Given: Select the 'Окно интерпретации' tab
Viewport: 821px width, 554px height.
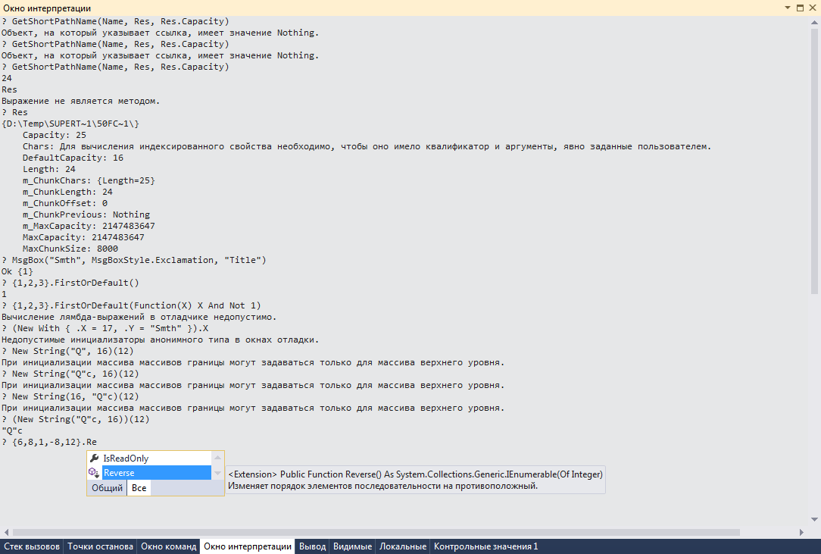Looking at the screenshot, I should (248, 546).
